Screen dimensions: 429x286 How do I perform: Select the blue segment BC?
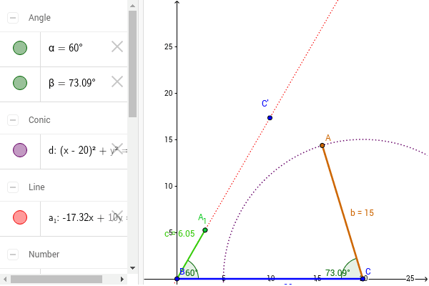(x=270, y=279)
